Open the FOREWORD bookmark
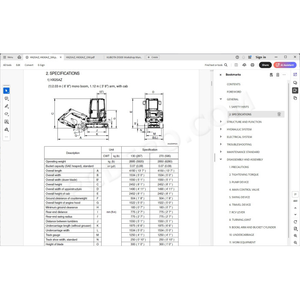The image size is (300, 300). click(234, 92)
